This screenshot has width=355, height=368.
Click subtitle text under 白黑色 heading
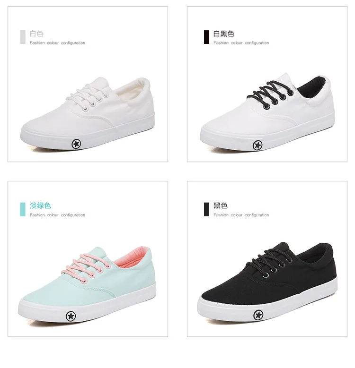(241, 43)
